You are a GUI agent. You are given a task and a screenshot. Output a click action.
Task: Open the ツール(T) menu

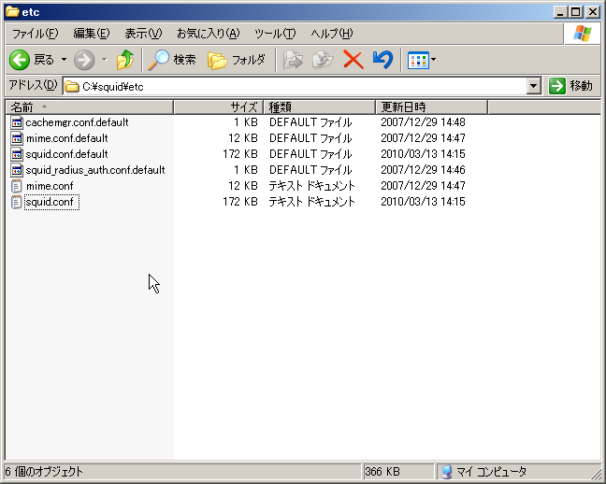pyautogui.click(x=275, y=34)
